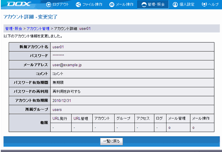Click the メール操作 permission value o
This screenshot has height=152, width=222.
click(x=193, y=128)
